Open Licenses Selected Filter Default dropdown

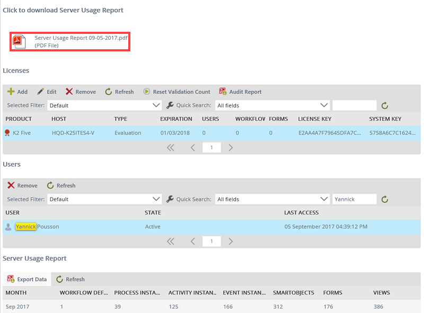click(x=104, y=105)
